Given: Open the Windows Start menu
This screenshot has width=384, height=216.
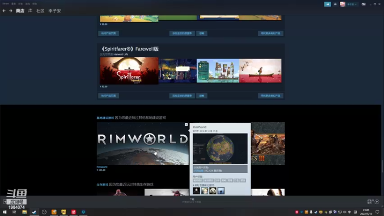Looking at the screenshot, I should (x=5, y=212).
